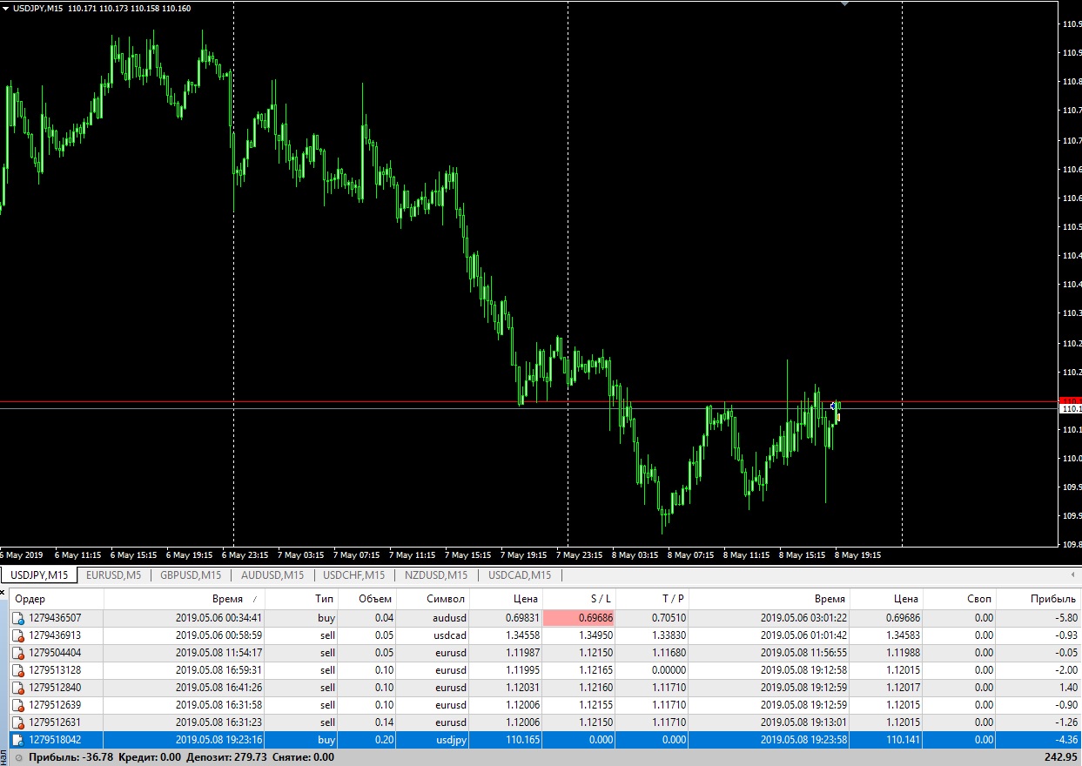Open the GBPUSD,M15 chart tab

click(191, 575)
